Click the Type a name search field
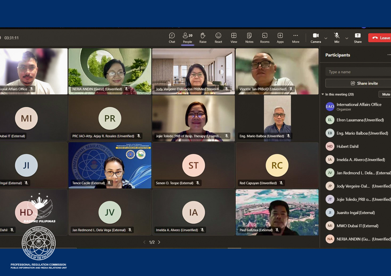The image size is (391, 276). tap(358, 72)
